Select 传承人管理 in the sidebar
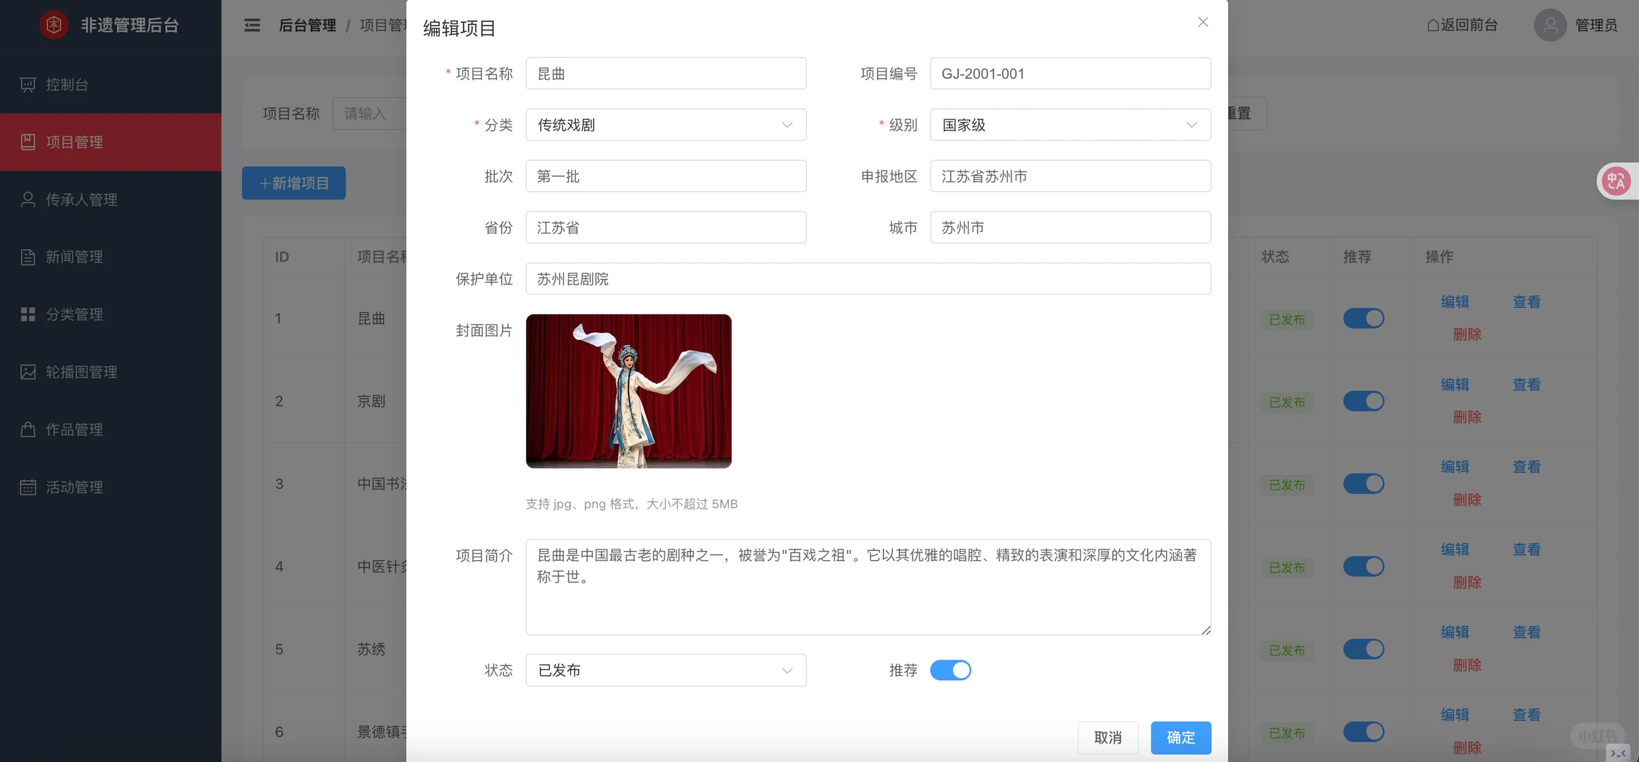This screenshot has width=1639, height=762. click(81, 199)
